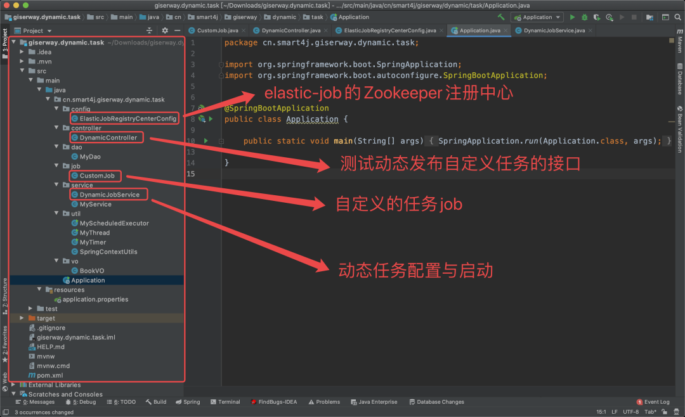The height and width of the screenshot is (417, 685).
Task: Click the collapse-all icon in Project panel header
Action: (150, 30)
